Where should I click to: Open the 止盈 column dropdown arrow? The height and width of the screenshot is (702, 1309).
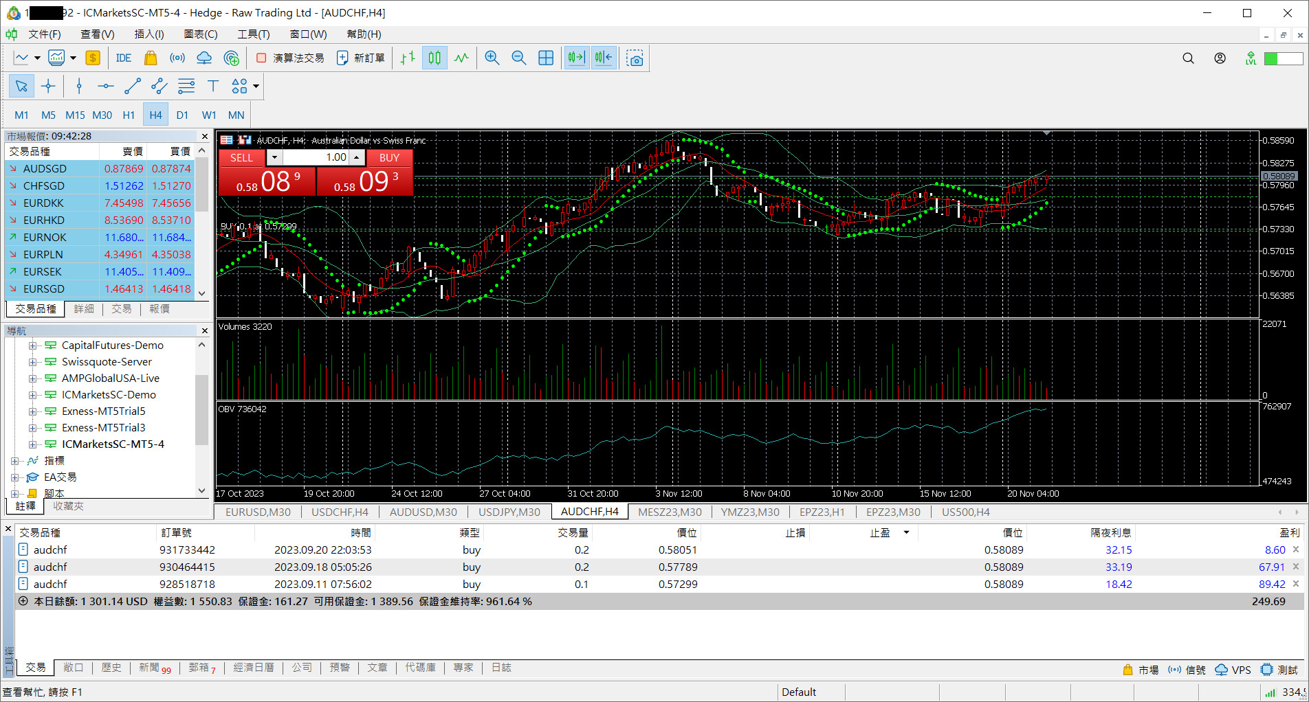906,532
